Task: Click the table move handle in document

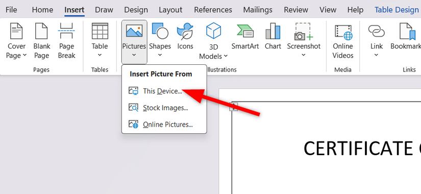Action: click(x=234, y=106)
